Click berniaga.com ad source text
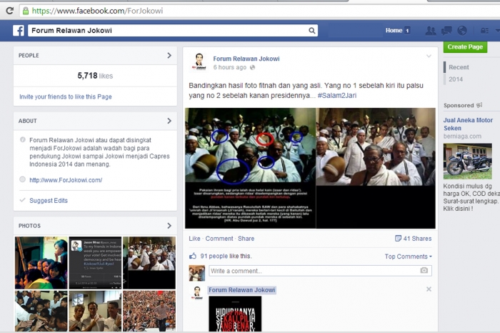The width and height of the screenshot is (500, 333). point(462,136)
